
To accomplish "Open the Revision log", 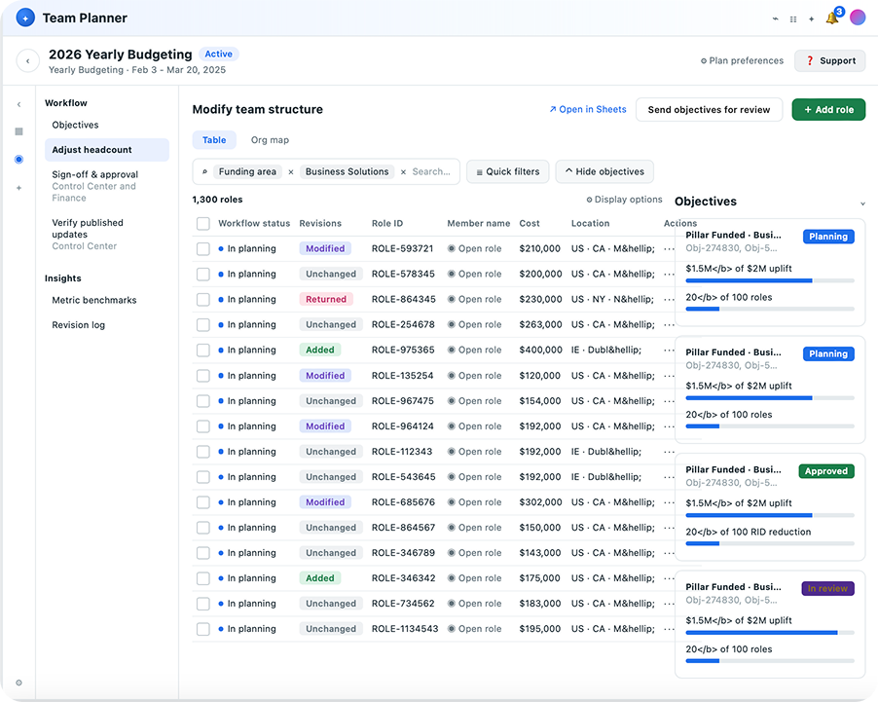I will (x=79, y=325).
